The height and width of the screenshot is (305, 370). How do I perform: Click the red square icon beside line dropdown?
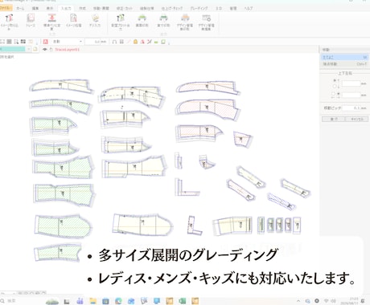click(x=46, y=42)
